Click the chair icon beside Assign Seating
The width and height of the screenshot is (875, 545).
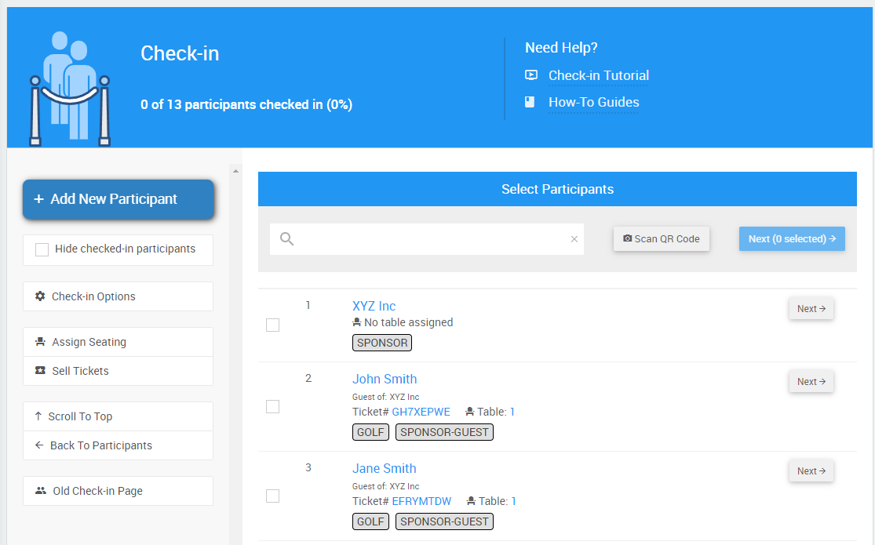point(40,342)
